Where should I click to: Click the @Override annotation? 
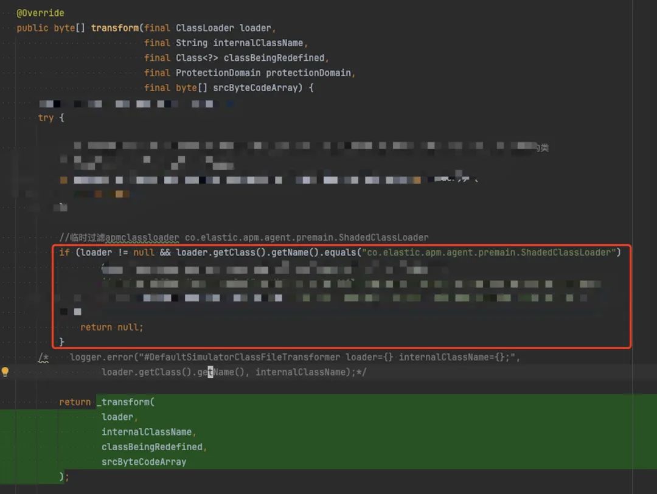[40, 13]
